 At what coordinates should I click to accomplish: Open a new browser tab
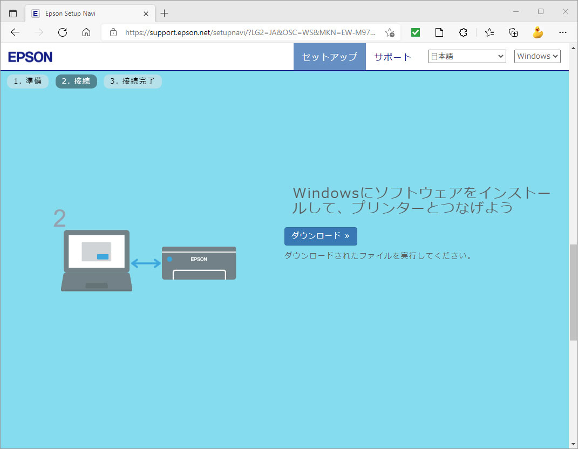tap(165, 13)
